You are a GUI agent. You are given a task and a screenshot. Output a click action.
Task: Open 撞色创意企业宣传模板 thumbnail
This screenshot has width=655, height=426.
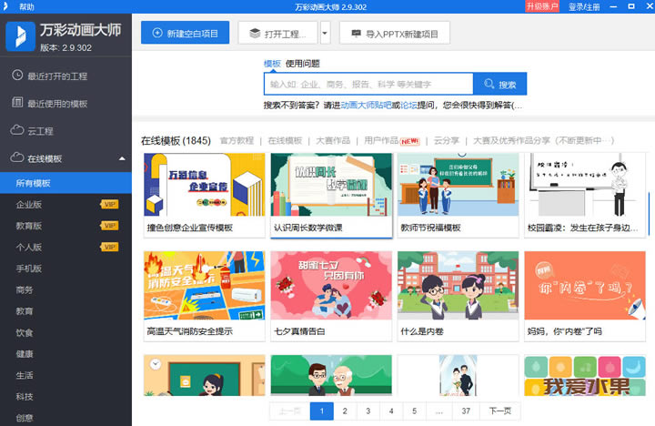pyautogui.click(x=205, y=185)
